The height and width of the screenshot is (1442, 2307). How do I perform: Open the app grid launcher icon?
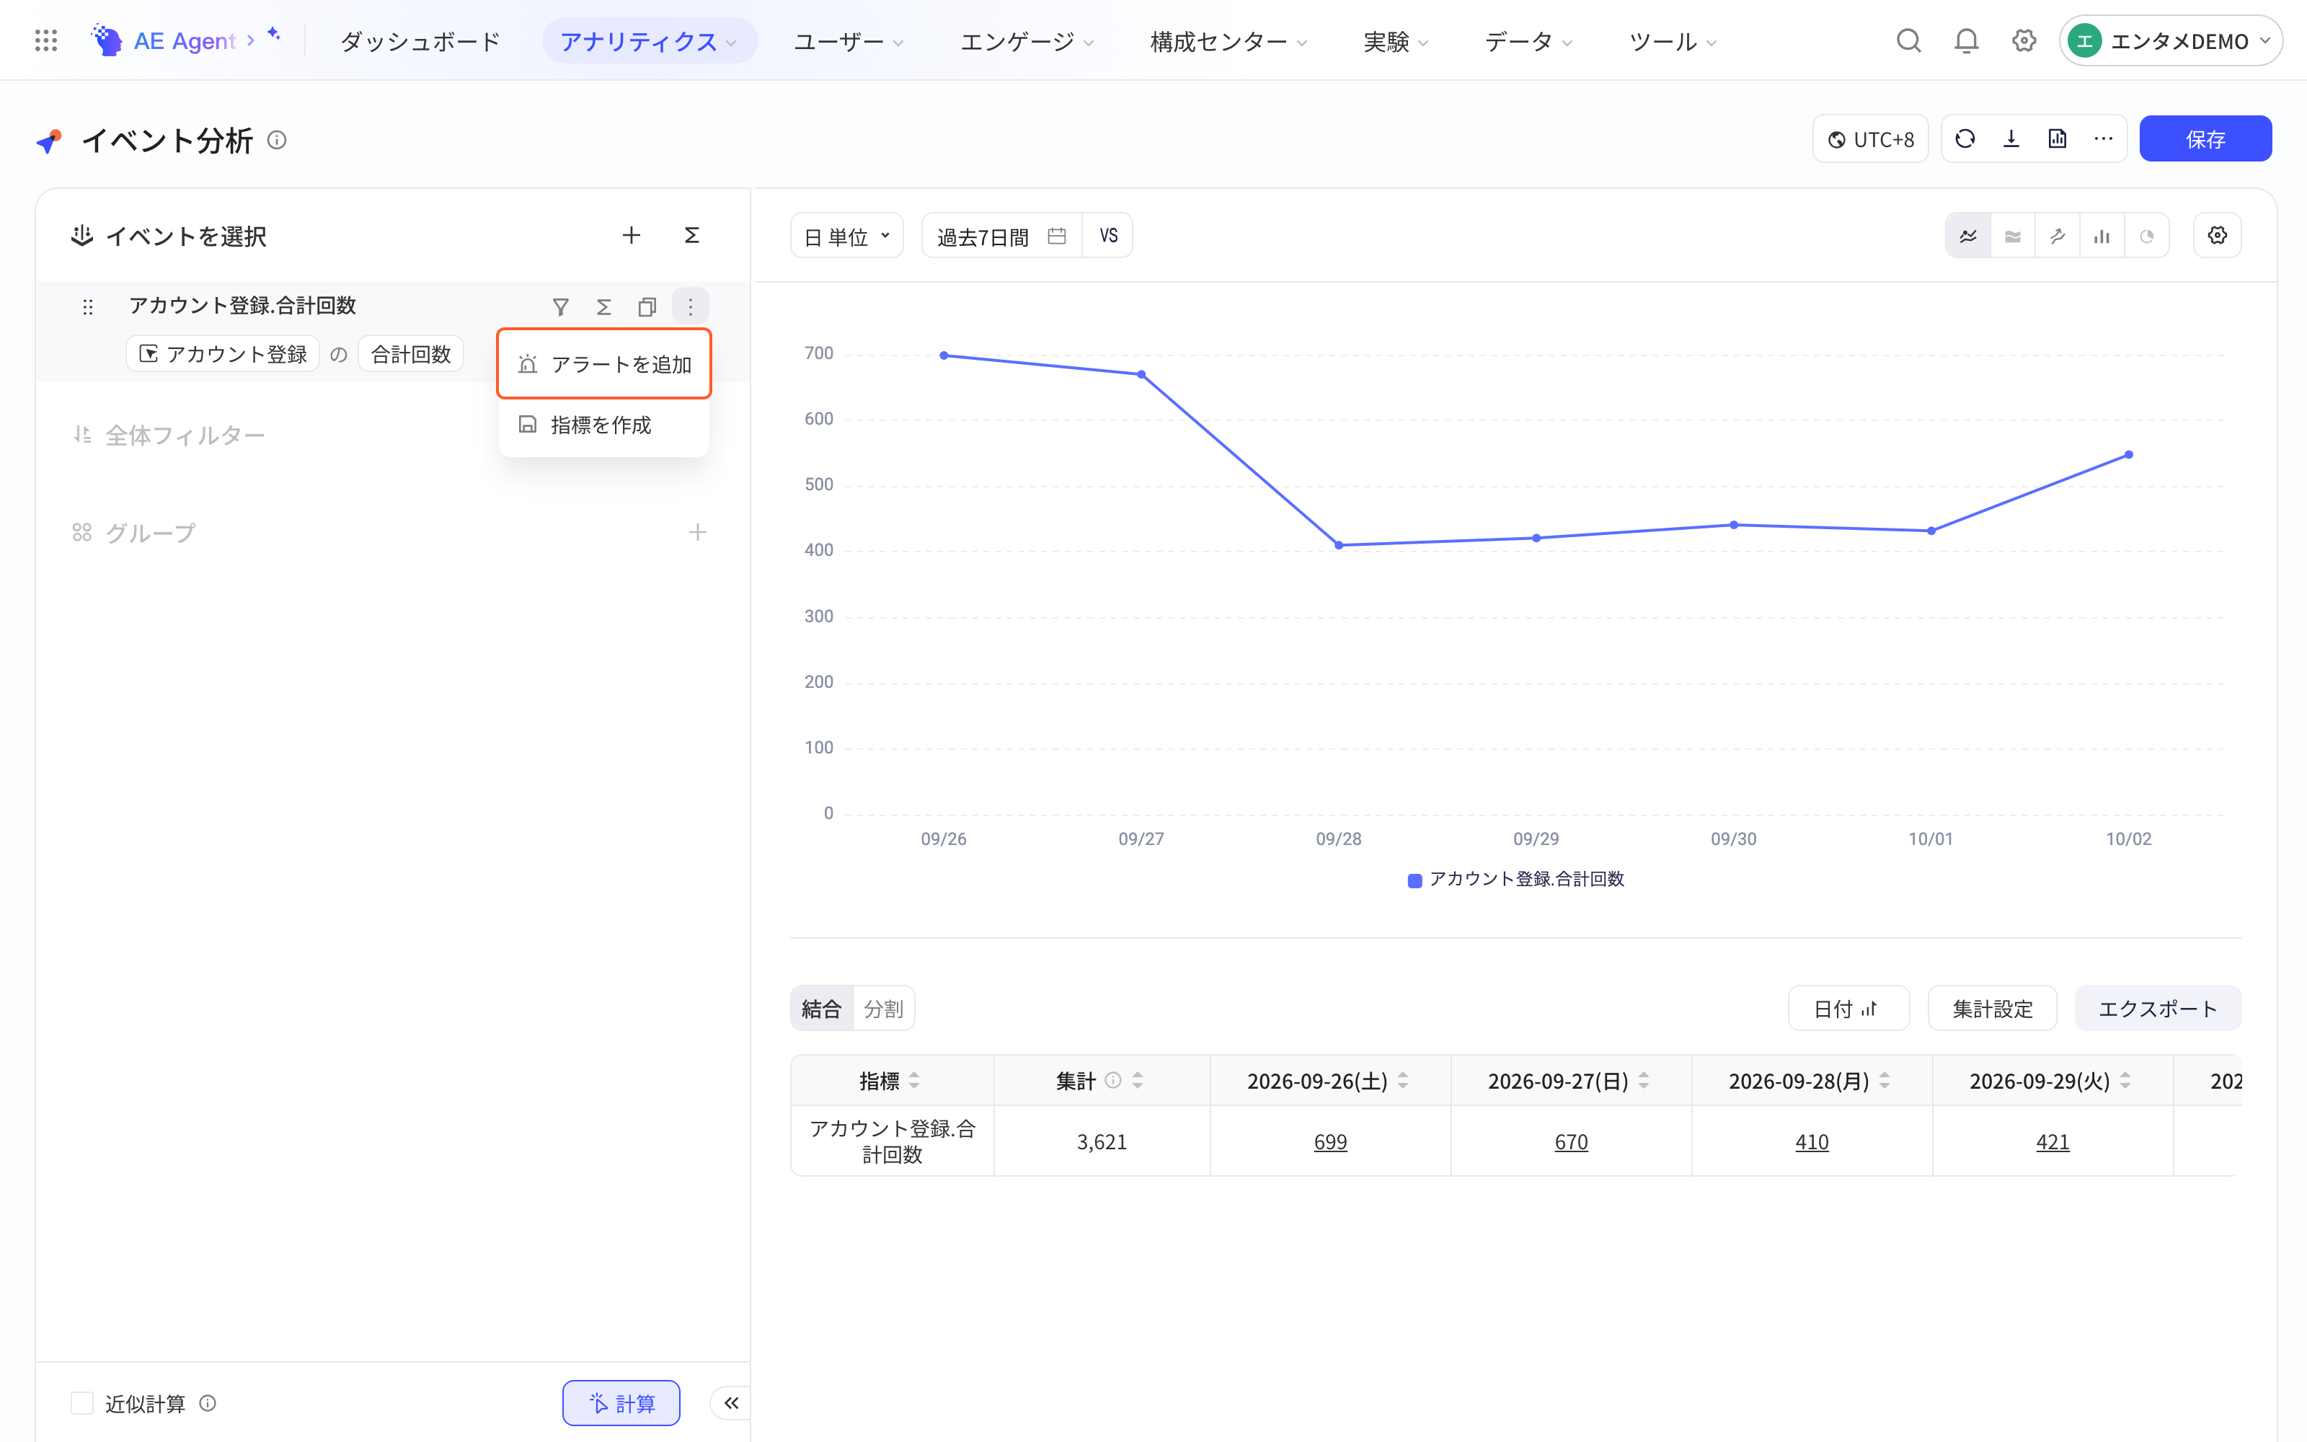click(45, 40)
